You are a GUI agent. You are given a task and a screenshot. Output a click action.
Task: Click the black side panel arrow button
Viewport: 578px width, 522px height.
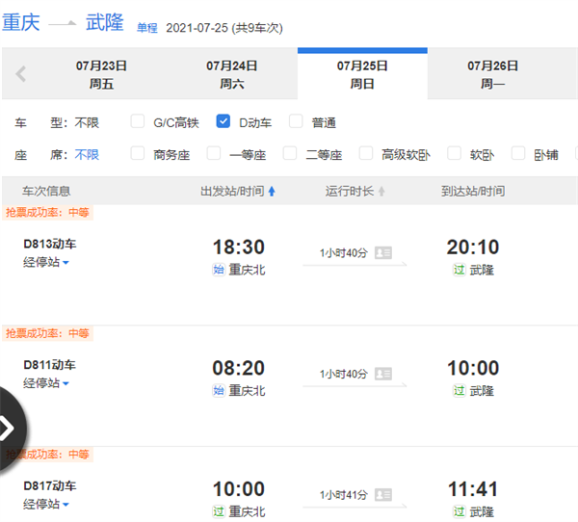(8, 428)
